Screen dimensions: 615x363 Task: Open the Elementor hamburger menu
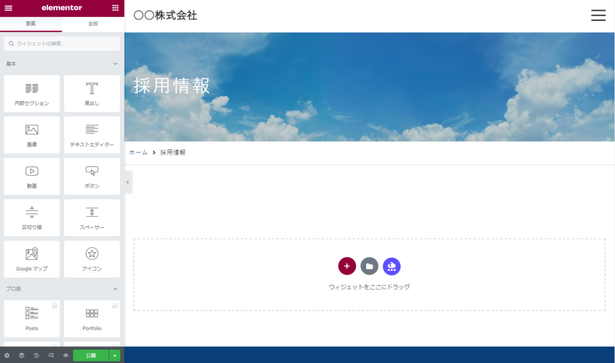(x=8, y=8)
